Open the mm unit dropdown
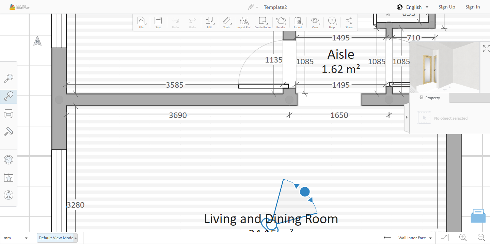The width and height of the screenshot is (490, 245). (x=15, y=238)
